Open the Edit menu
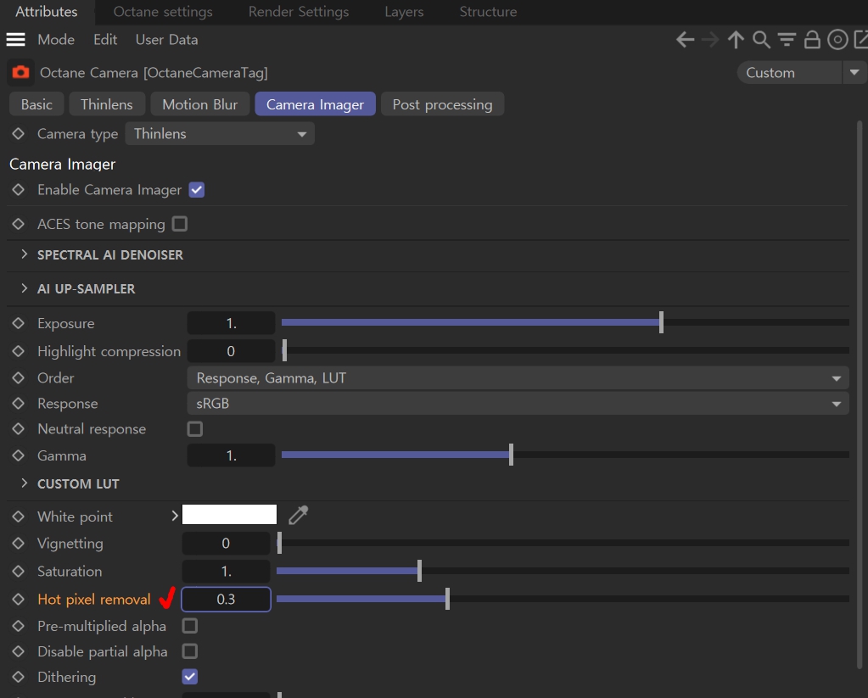This screenshot has width=868, height=698. click(105, 40)
